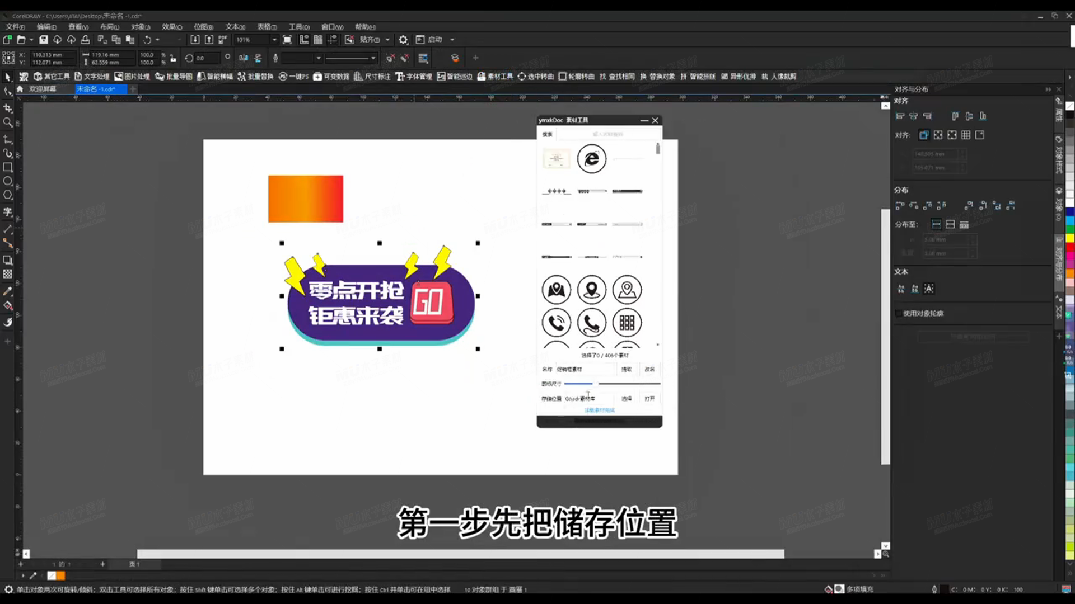
Task: Click the 尺寸标注 plugin toolbar item
Action: (x=372, y=77)
